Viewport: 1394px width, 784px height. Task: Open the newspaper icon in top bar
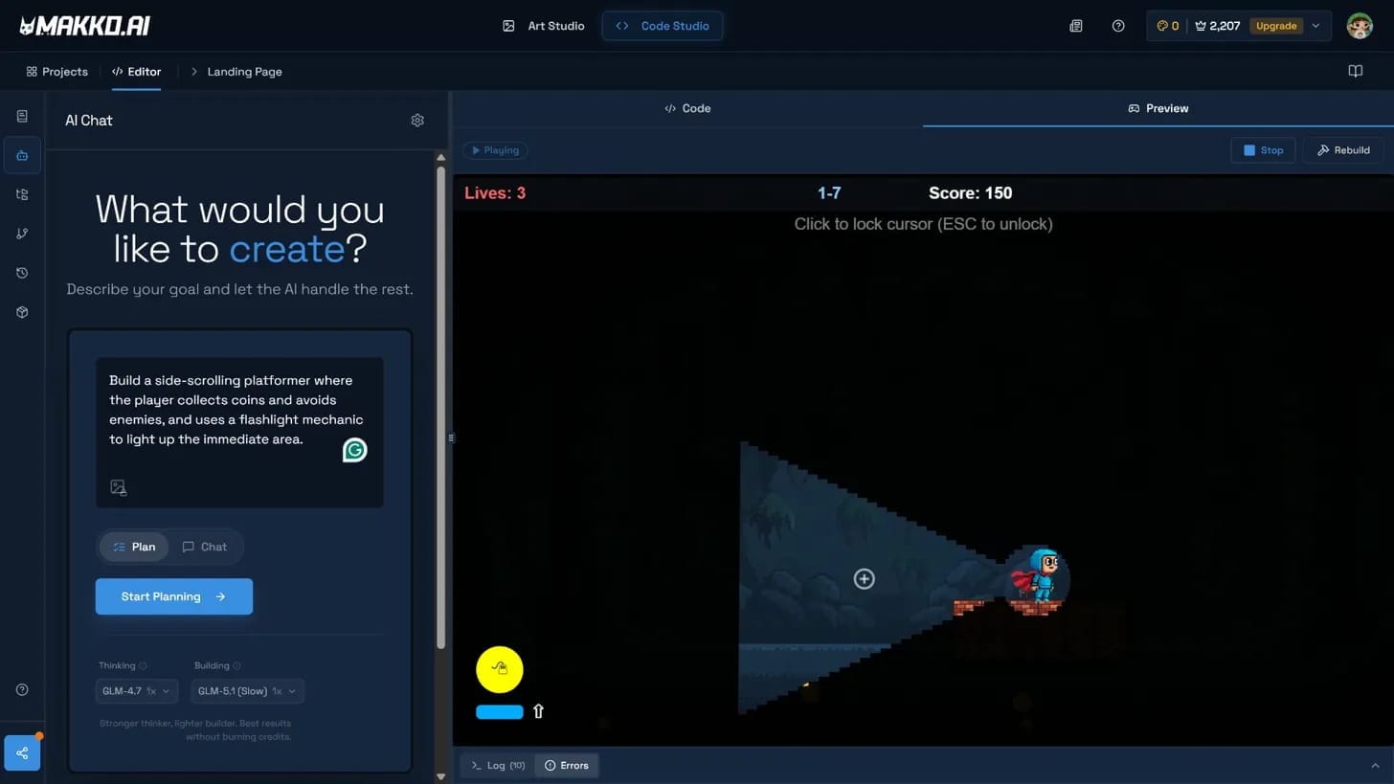coord(1076,26)
